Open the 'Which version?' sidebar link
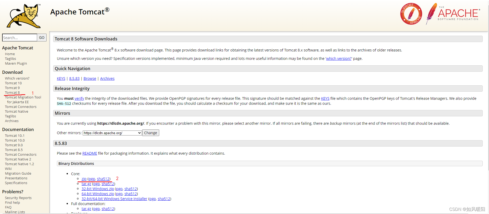Image resolution: width=489 pixels, height=214 pixels. tap(17, 78)
